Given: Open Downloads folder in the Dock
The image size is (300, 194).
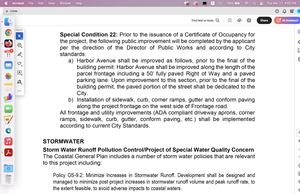Looking at the screenshot, I should pos(8,169).
